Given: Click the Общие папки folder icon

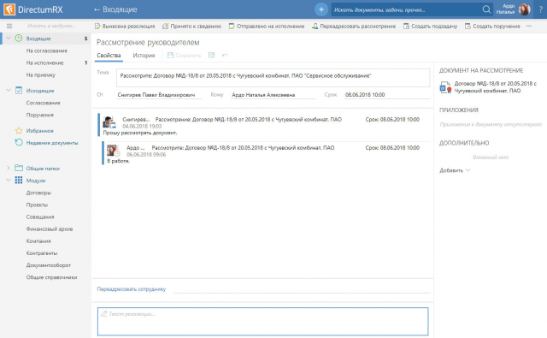Looking at the screenshot, I should pyautogui.click(x=19, y=168).
